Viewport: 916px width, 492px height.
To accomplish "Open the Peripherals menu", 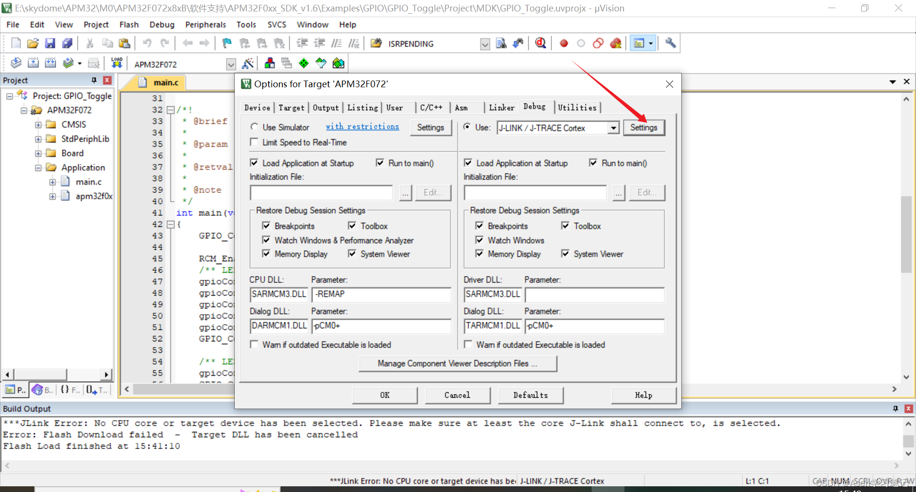I will click(x=205, y=25).
